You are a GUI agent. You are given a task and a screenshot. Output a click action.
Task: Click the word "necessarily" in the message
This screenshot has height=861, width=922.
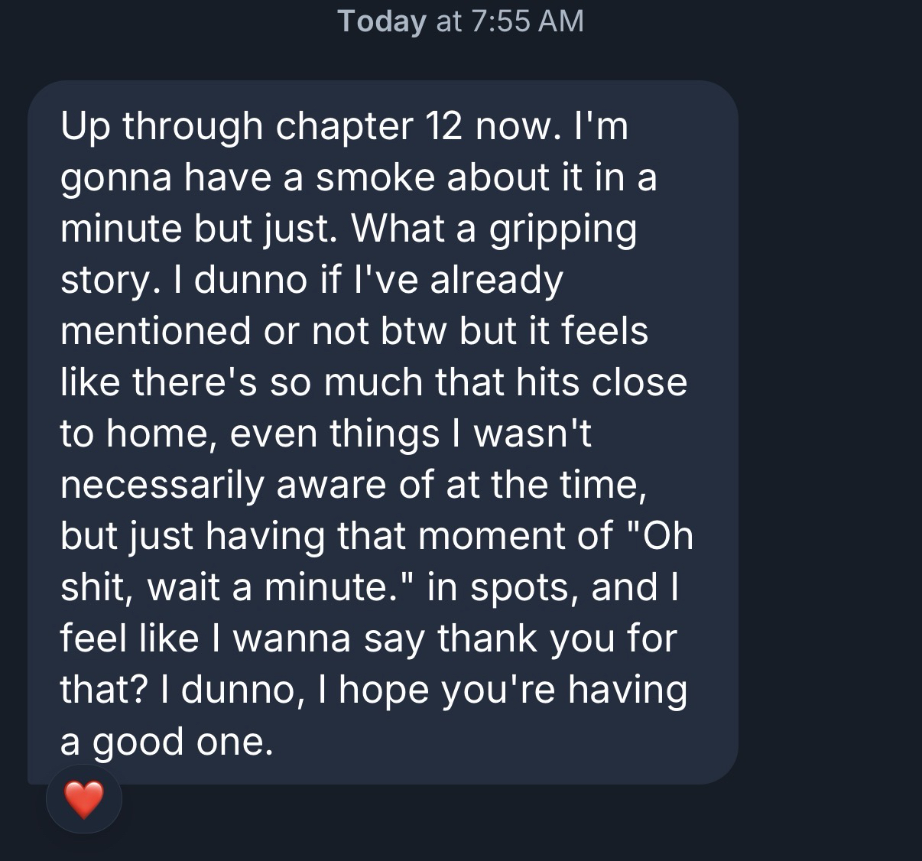(x=161, y=485)
